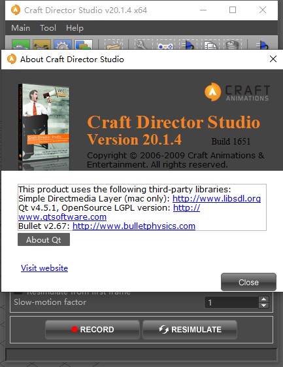The height and width of the screenshot is (367, 283).
Task: Maximize the Craft Director Studio main window
Action: tap(233, 10)
